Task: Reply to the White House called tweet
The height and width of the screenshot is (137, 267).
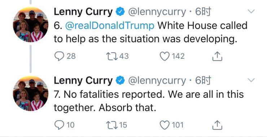Action: tap(59, 56)
